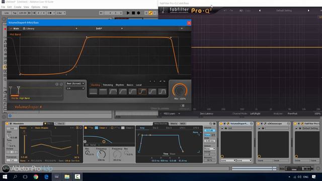Viewport: 322px width, 181px height.
Task: Open Basic Shapes wavetable dropdown
Action: [x=45, y=128]
